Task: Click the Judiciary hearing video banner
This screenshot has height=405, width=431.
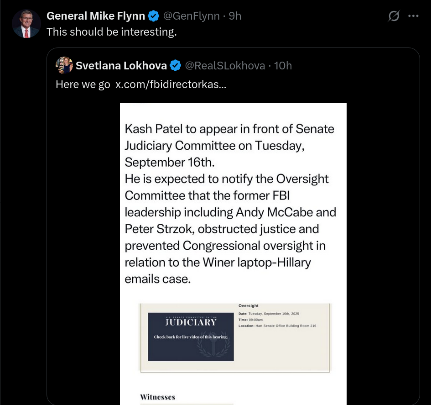Action: coord(191,337)
